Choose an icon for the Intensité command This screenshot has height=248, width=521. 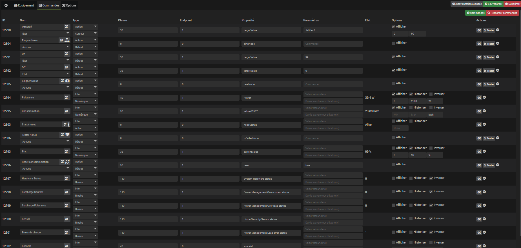click(x=66, y=27)
